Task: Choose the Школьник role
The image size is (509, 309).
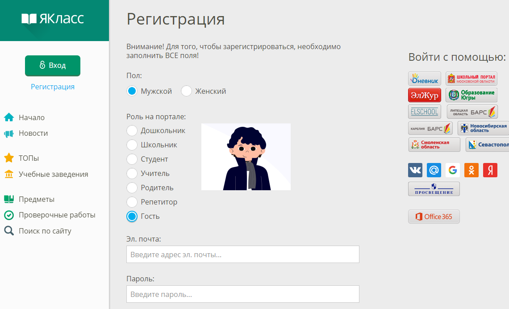Action: point(132,145)
